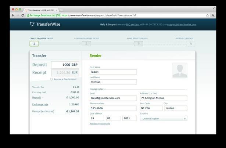Click the Address 1st line field
Image resolution: width=226 pixels, height=148 pixels.
click(164, 98)
